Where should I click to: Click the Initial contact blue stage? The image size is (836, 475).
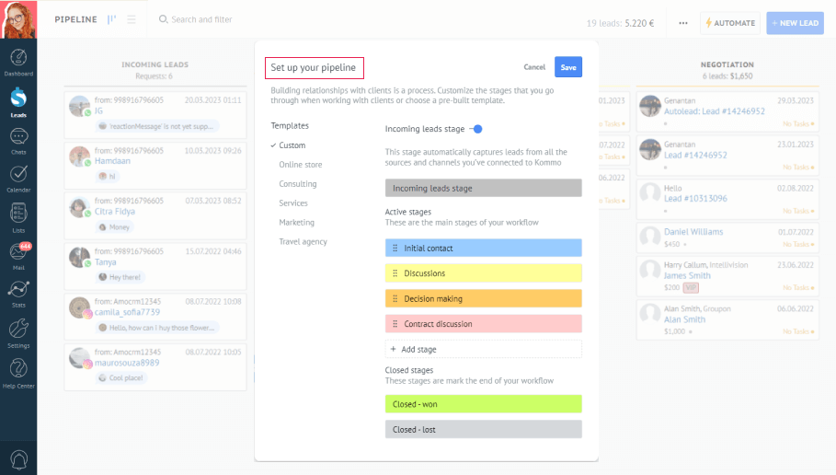(x=484, y=249)
